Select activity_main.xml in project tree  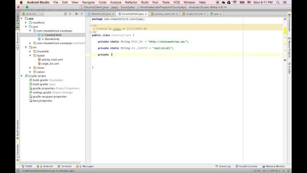(52, 60)
